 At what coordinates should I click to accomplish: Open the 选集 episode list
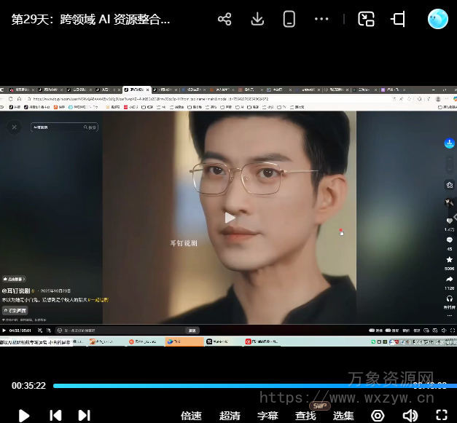[x=343, y=415]
